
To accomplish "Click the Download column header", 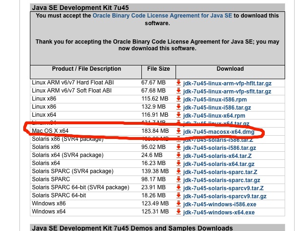I will pos(230,69).
